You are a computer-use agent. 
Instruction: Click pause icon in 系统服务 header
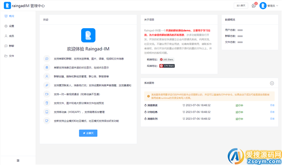[x=272, y=83]
